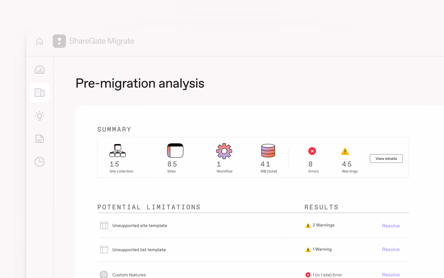Click the ShareGate Migrate title text
Viewport: 444px width, 278px height.
click(102, 41)
